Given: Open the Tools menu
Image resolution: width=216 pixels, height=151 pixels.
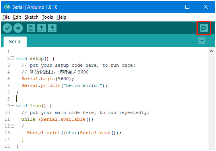Looking at the screenshot, I should pyautogui.click(x=47, y=17).
